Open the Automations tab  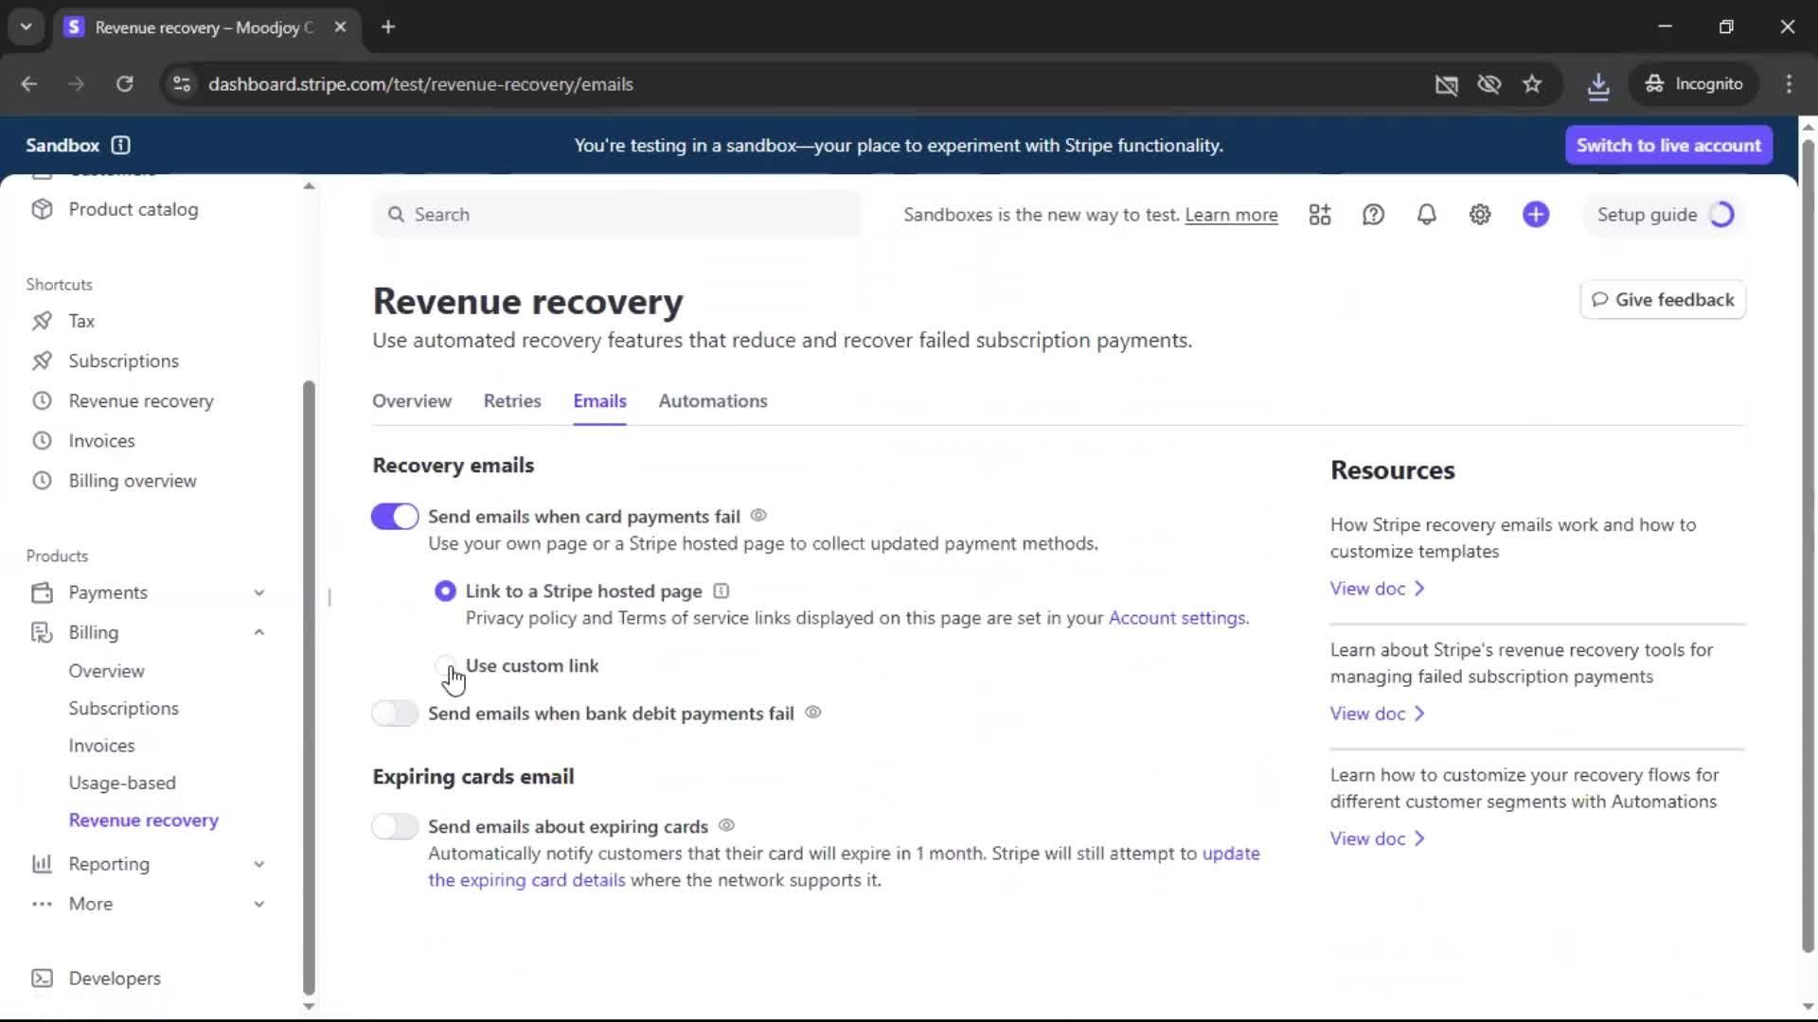pyautogui.click(x=713, y=401)
